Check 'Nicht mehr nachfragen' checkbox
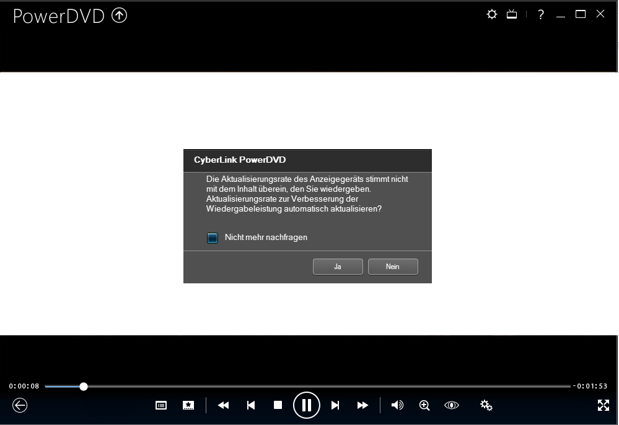 213,238
